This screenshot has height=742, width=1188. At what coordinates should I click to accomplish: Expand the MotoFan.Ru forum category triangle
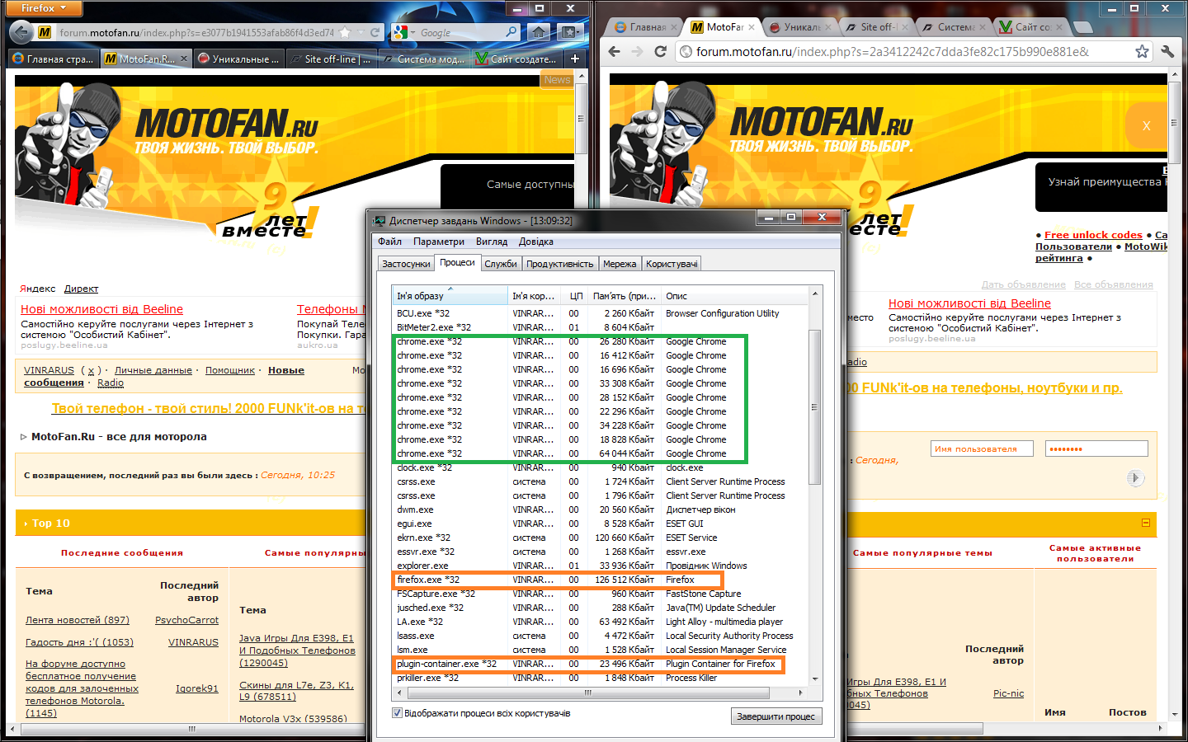pos(24,437)
